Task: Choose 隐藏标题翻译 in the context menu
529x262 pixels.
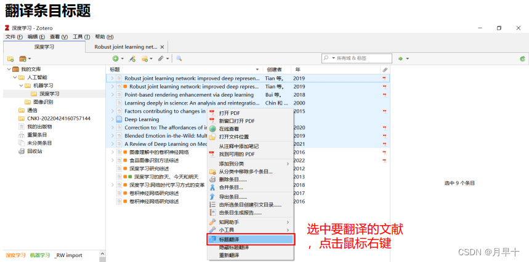Action: pyautogui.click(x=250, y=247)
